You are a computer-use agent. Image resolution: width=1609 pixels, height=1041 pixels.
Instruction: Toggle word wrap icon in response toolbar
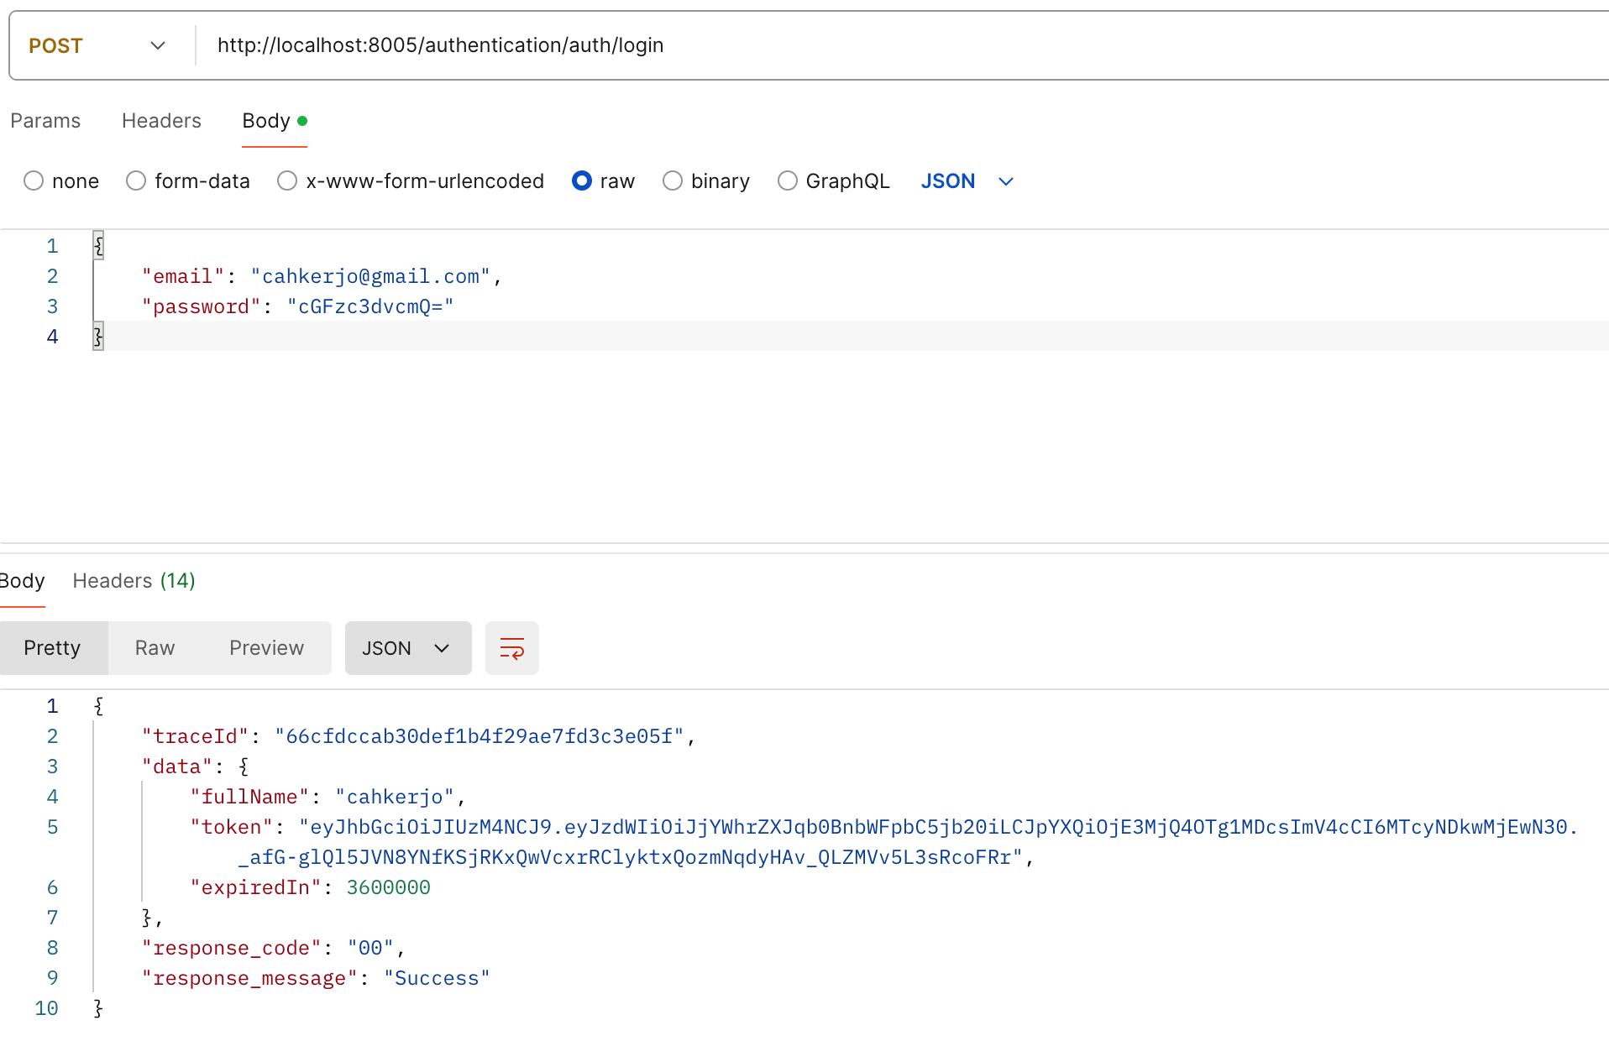tap(511, 648)
